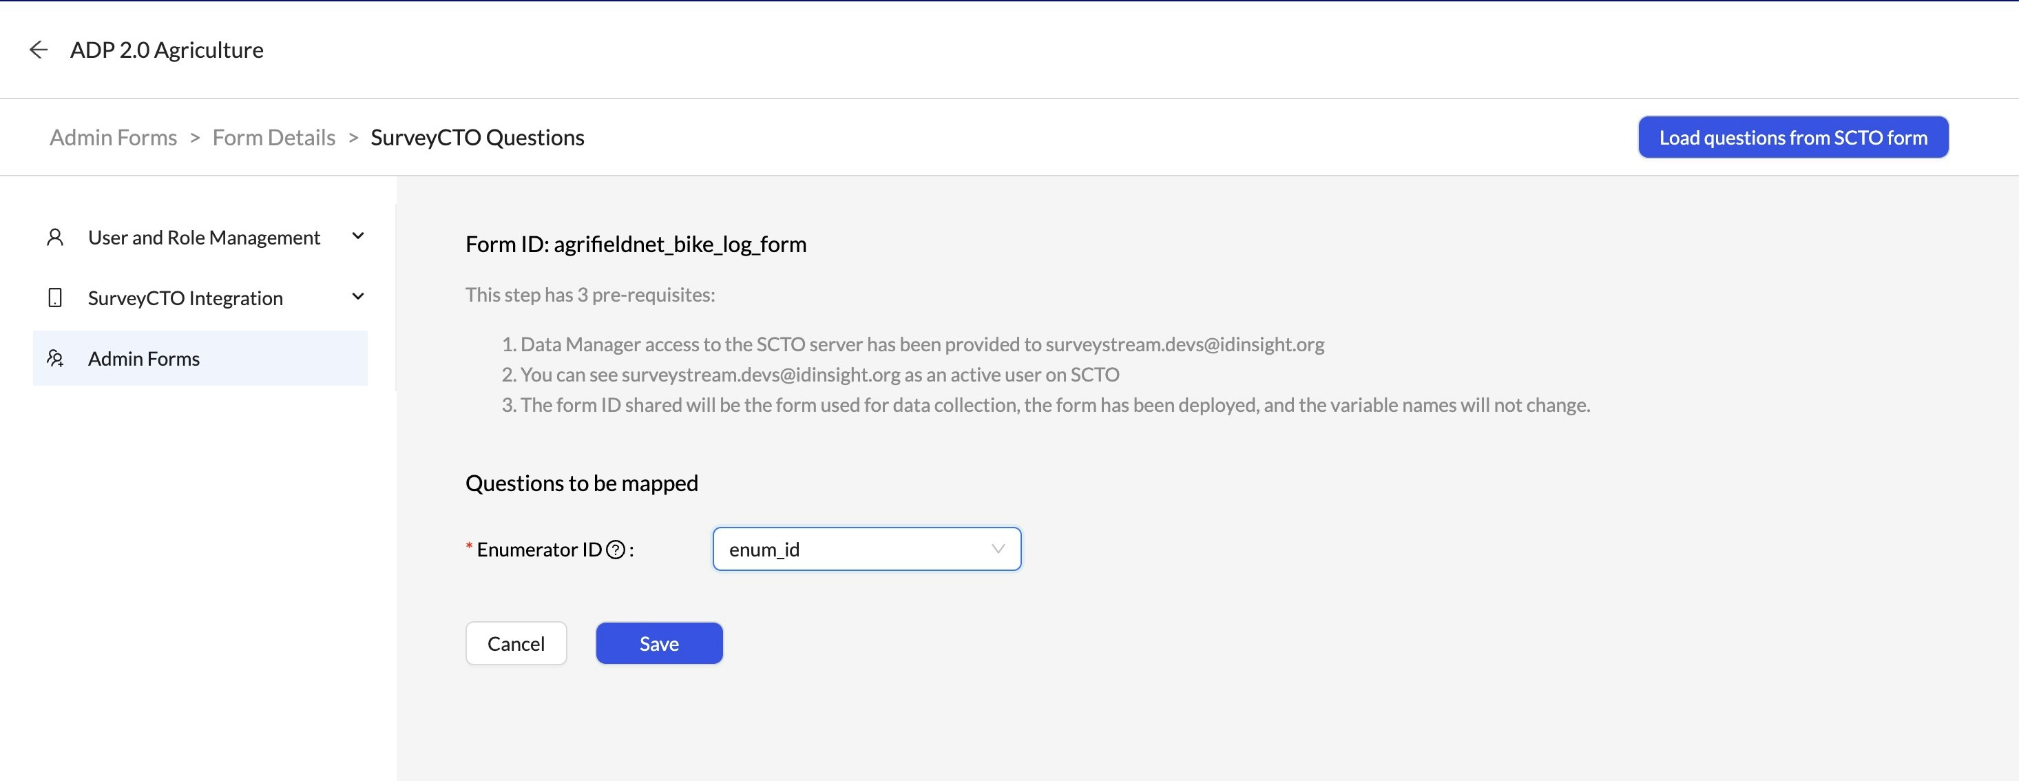The width and height of the screenshot is (2019, 781).
Task: Click the Form ID agrifieldnet_bike_log_form heading
Action: pos(635,244)
